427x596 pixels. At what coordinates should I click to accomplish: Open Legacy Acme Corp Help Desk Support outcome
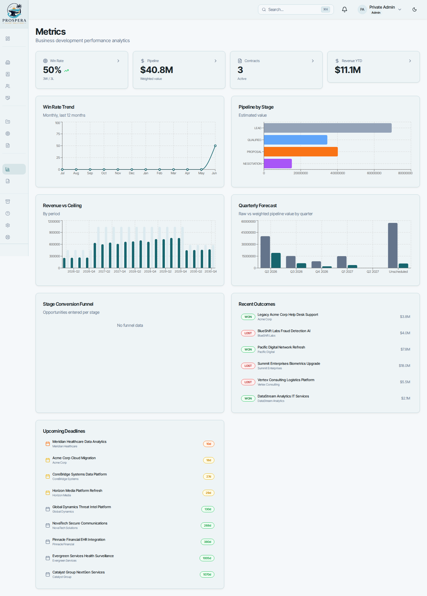(x=326, y=317)
